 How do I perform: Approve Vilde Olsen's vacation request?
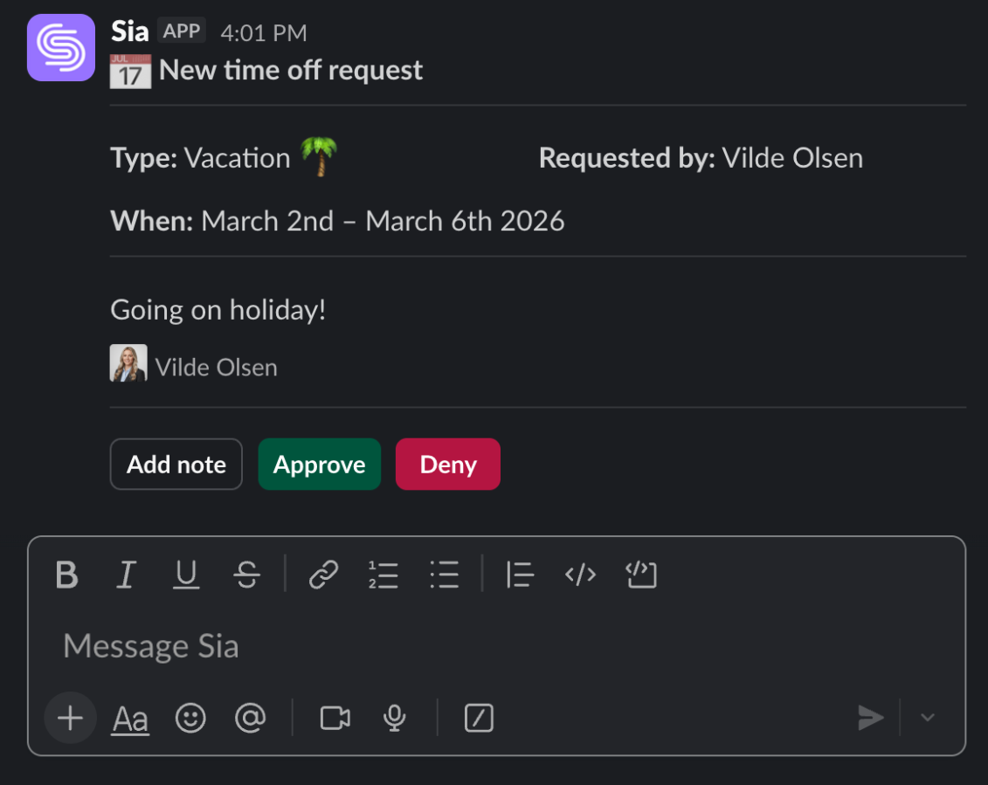(319, 465)
